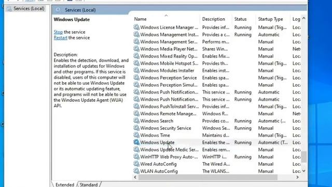Click the Windows Mixed Reality service gear icon
Screen dimensions: 332x187
(x=136, y=56)
